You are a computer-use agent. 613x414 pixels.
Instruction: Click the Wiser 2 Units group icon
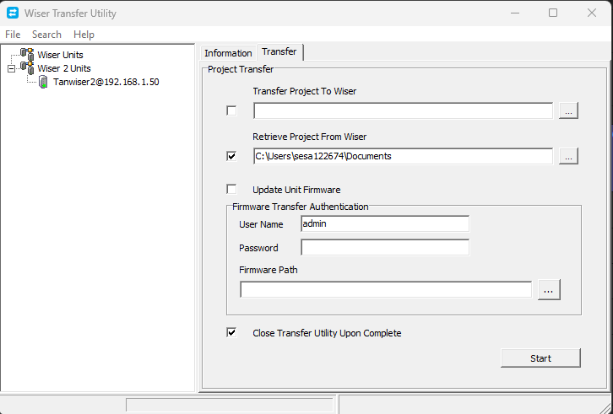(x=27, y=68)
